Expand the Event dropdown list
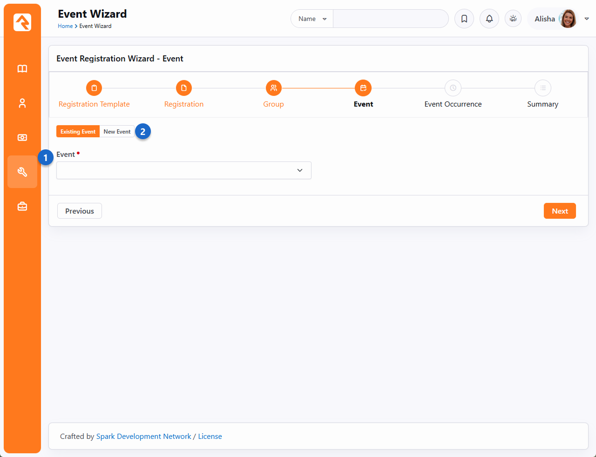 pos(184,170)
